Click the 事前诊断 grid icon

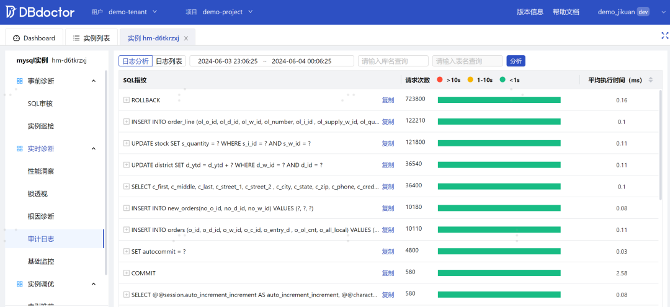tap(20, 81)
